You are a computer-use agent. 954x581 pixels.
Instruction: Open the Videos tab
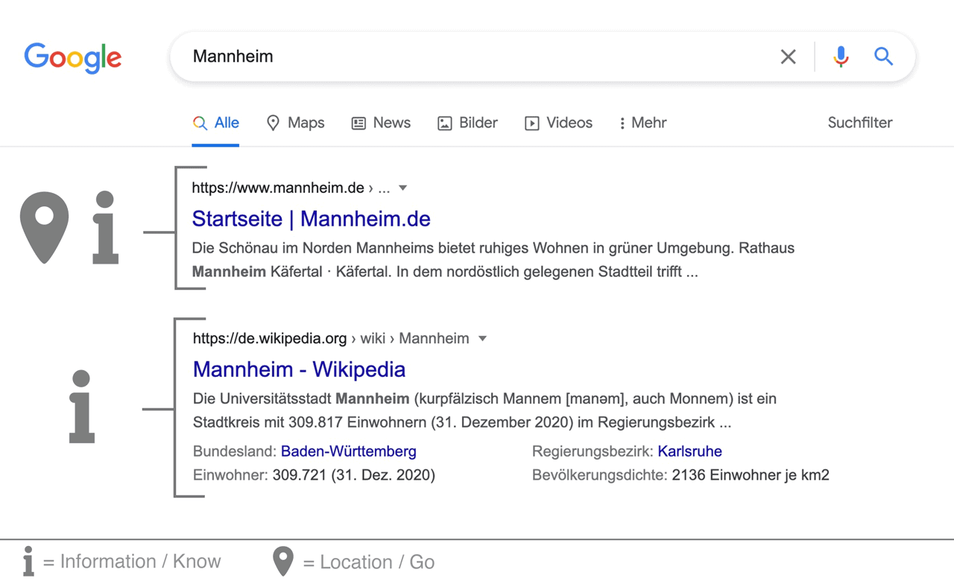tap(558, 123)
